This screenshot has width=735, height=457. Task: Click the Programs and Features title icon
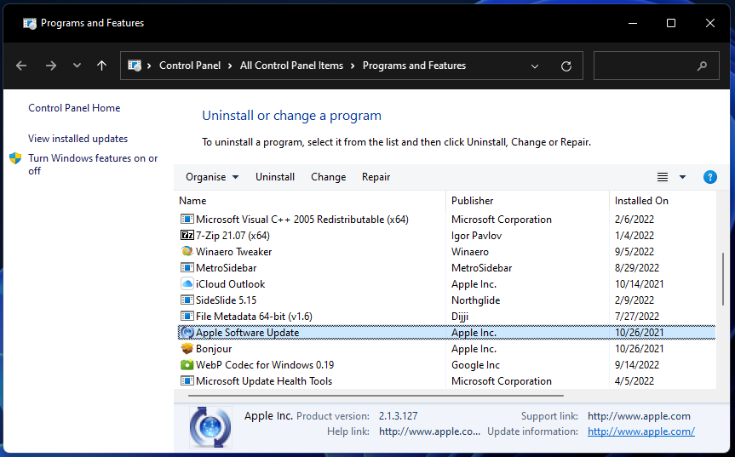pos(30,24)
